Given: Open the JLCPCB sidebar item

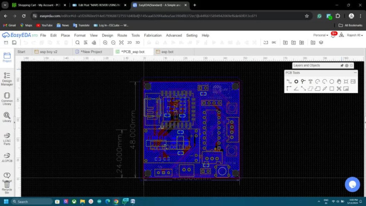Looking at the screenshot, I should 7,157.
